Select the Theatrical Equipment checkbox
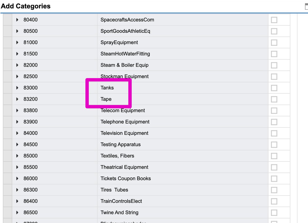Image resolution: width=308 pixels, height=223 pixels. 274,167
